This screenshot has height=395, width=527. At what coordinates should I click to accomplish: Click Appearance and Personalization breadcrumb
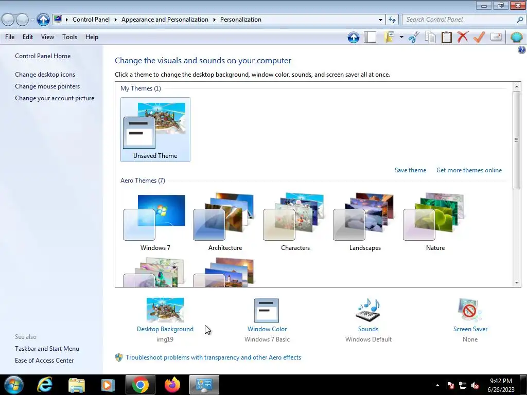click(165, 20)
